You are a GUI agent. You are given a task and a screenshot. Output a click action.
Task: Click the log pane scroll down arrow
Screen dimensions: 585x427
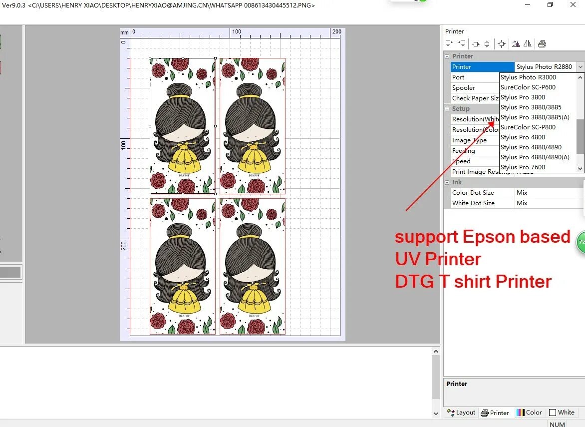436,414
